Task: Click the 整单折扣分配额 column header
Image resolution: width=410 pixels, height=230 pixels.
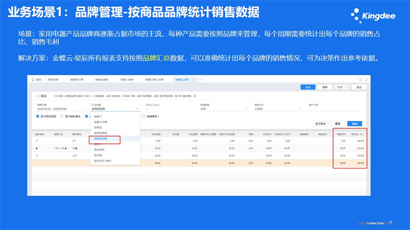Action: pos(208,134)
